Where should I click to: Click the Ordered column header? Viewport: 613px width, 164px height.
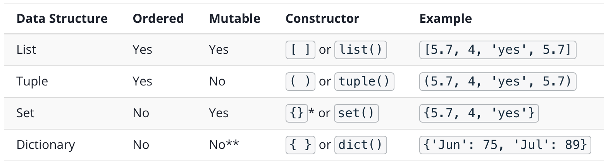click(x=158, y=19)
